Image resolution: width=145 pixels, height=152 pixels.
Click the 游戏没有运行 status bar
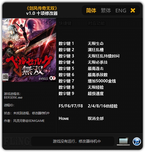[73, 141]
